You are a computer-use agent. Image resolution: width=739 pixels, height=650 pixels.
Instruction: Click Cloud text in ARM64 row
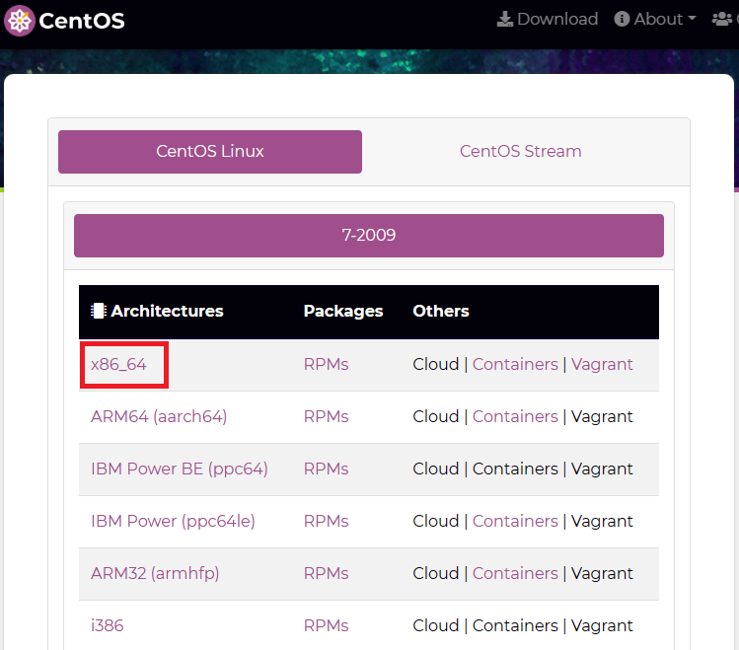point(436,417)
